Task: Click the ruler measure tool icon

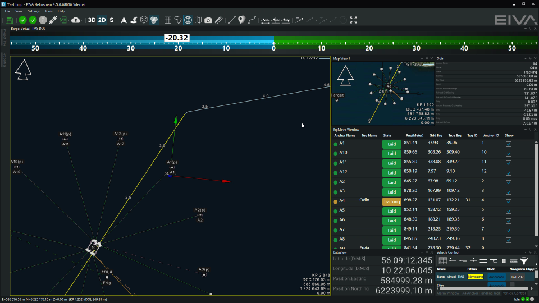Action: (218, 20)
